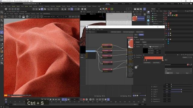Click the undo arrow at top left
Viewport: 193px width, 108px height.
click(x=2, y=4)
